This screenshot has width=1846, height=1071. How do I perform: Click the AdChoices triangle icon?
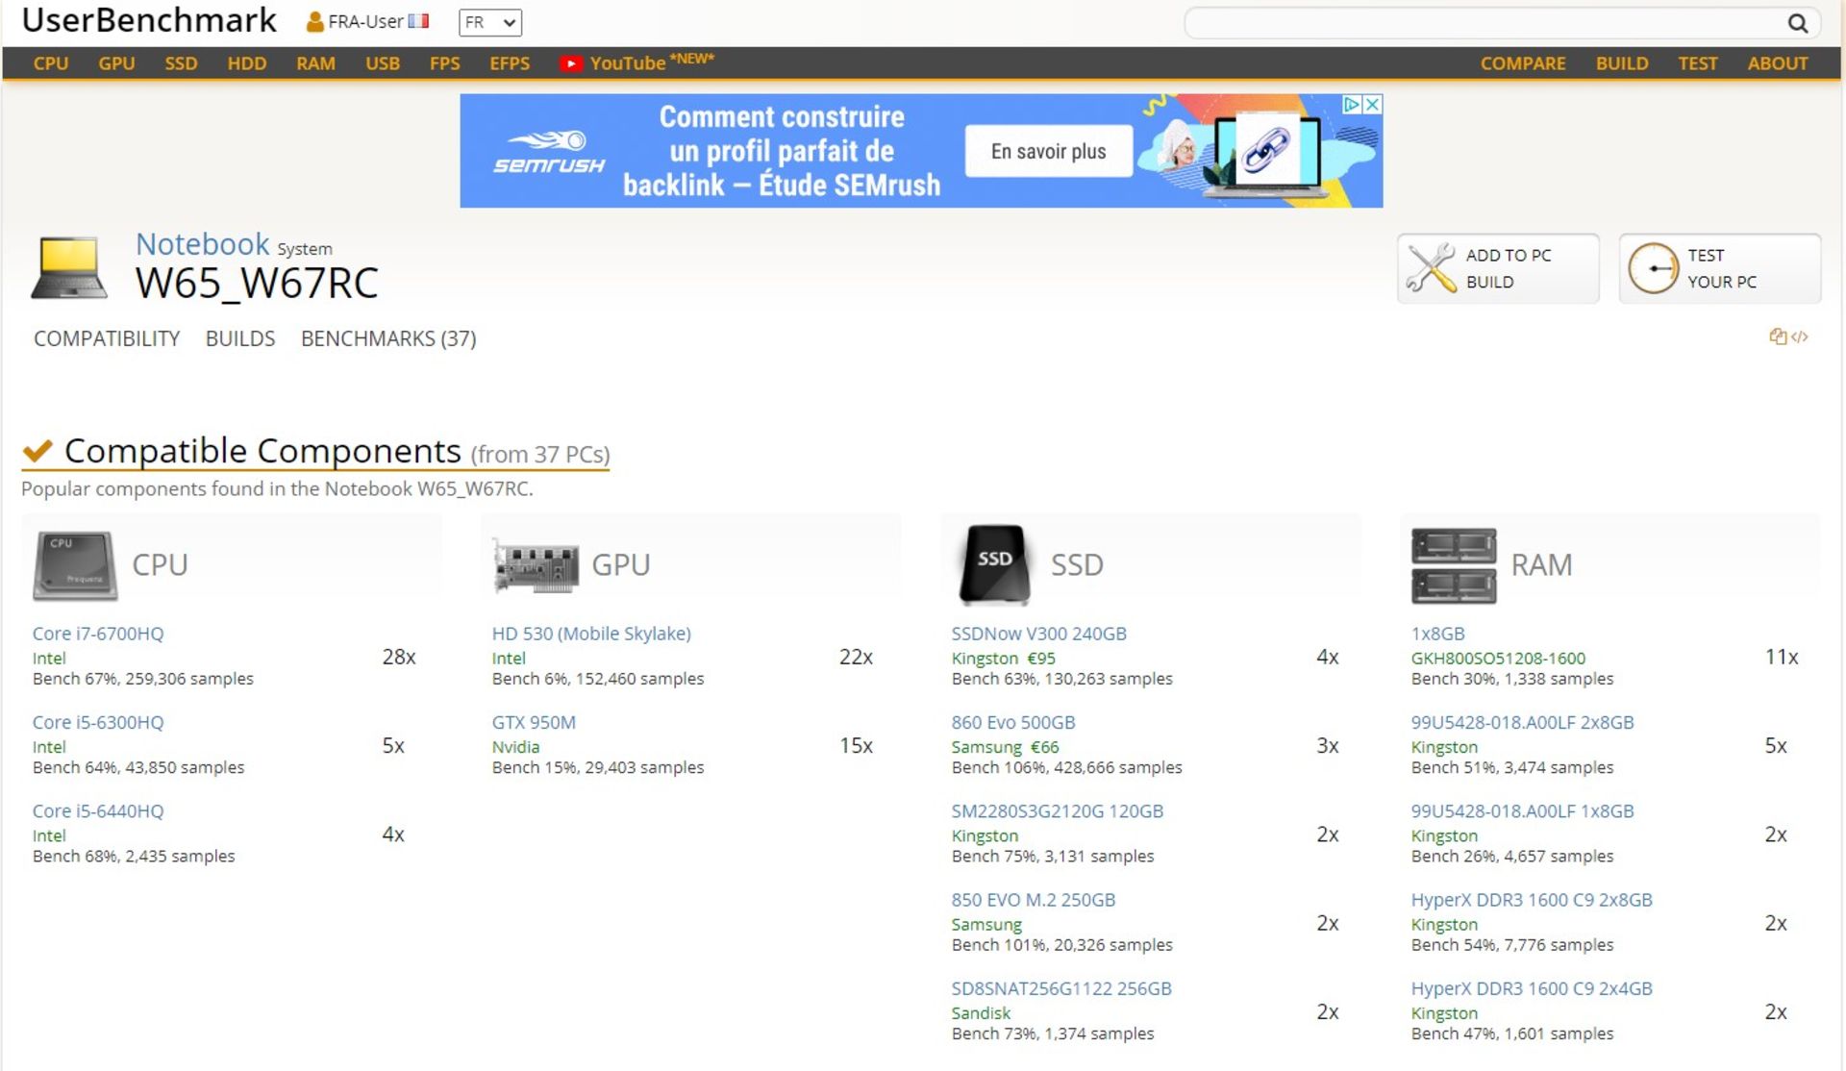pyautogui.click(x=1352, y=104)
